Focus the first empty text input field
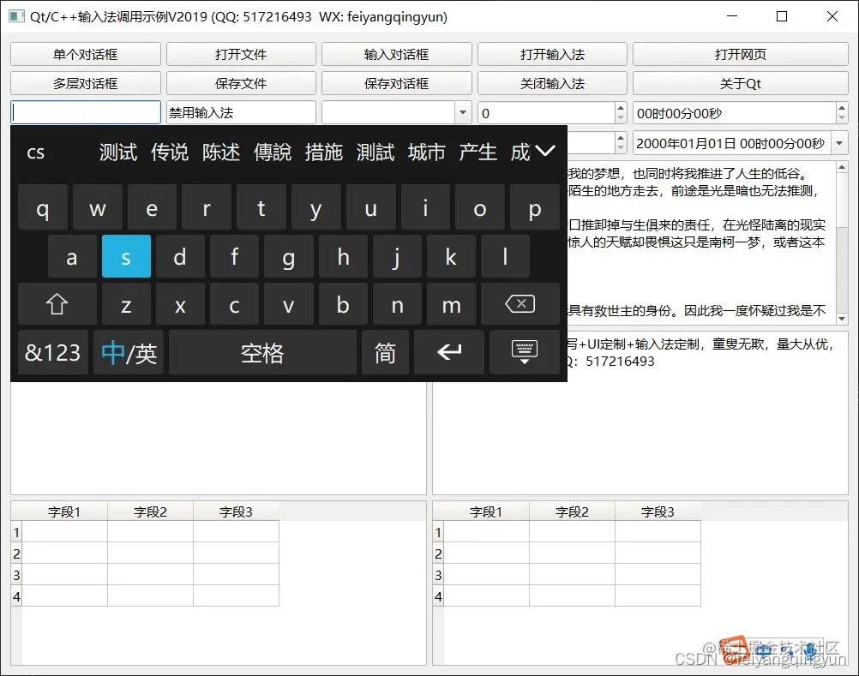 click(x=86, y=113)
